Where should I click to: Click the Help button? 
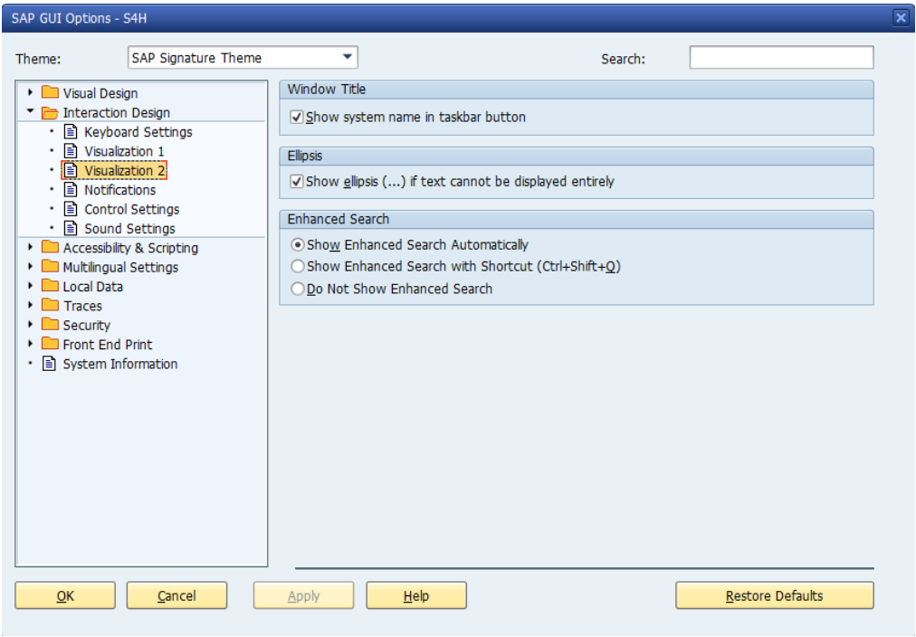coord(415,594)
